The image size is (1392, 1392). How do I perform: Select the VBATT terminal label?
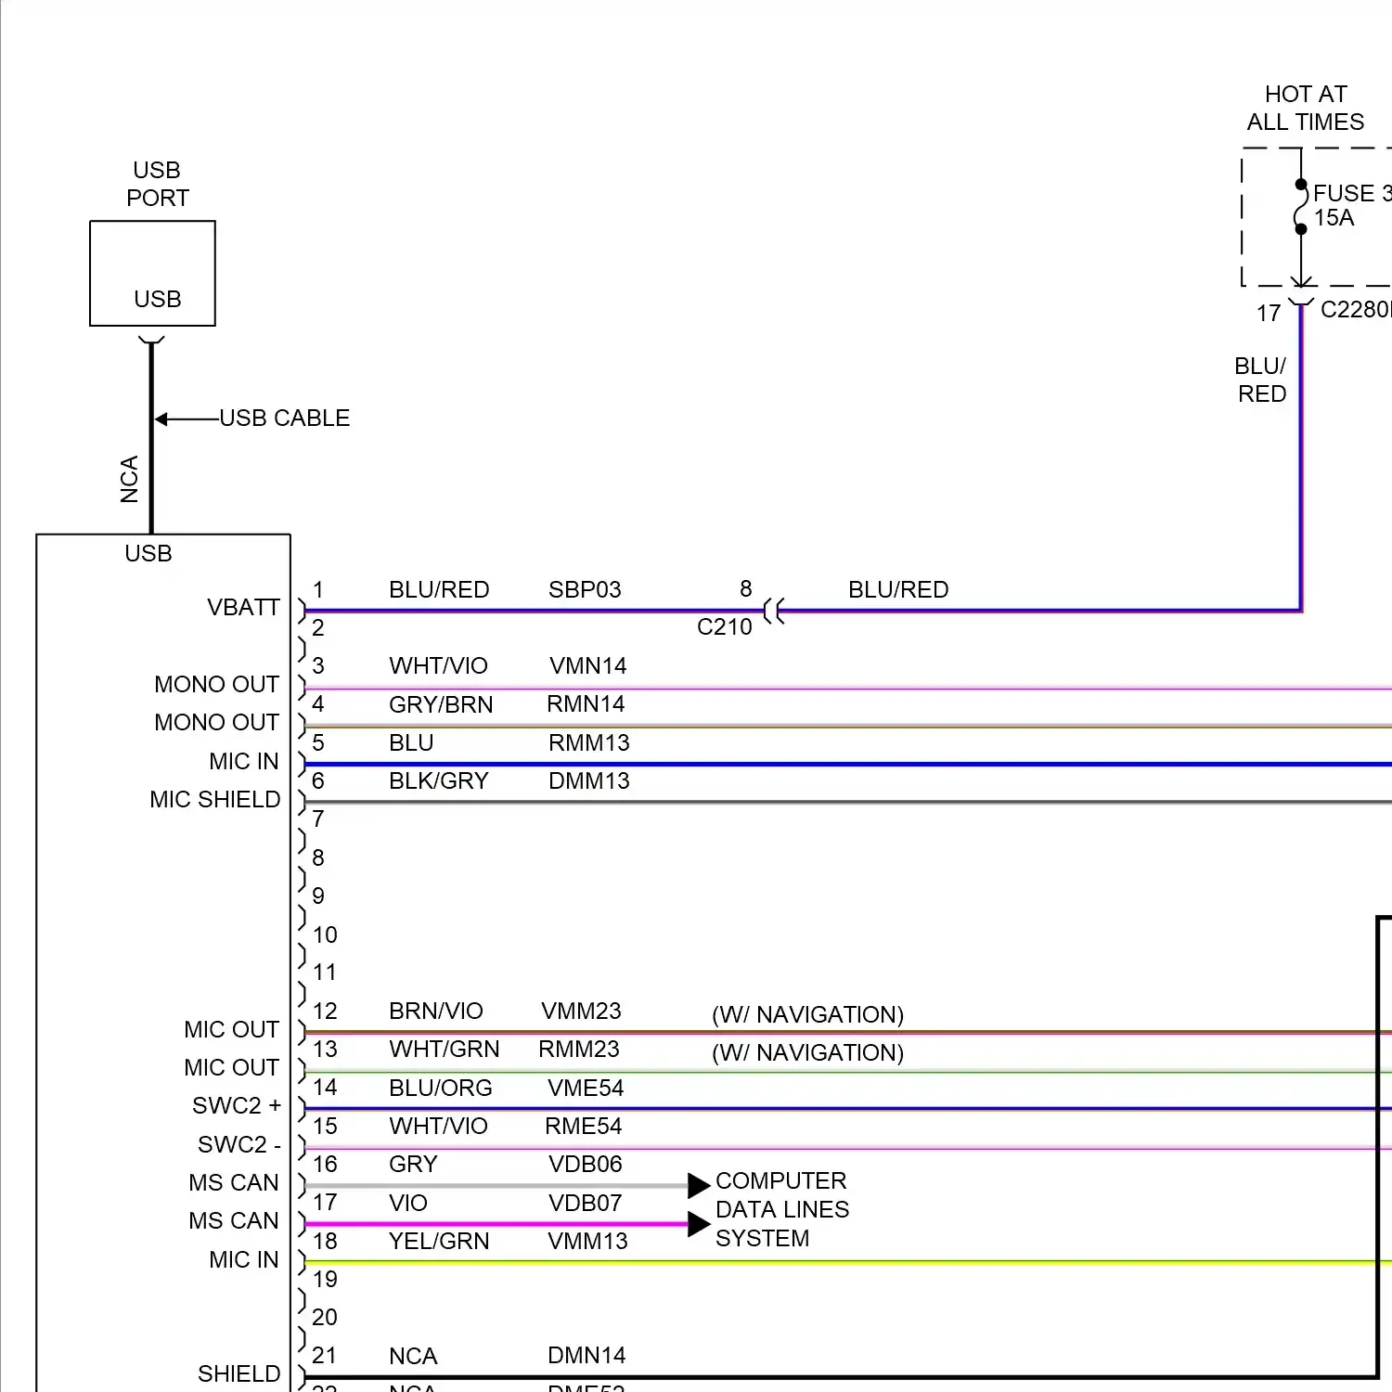click(243, 607)
